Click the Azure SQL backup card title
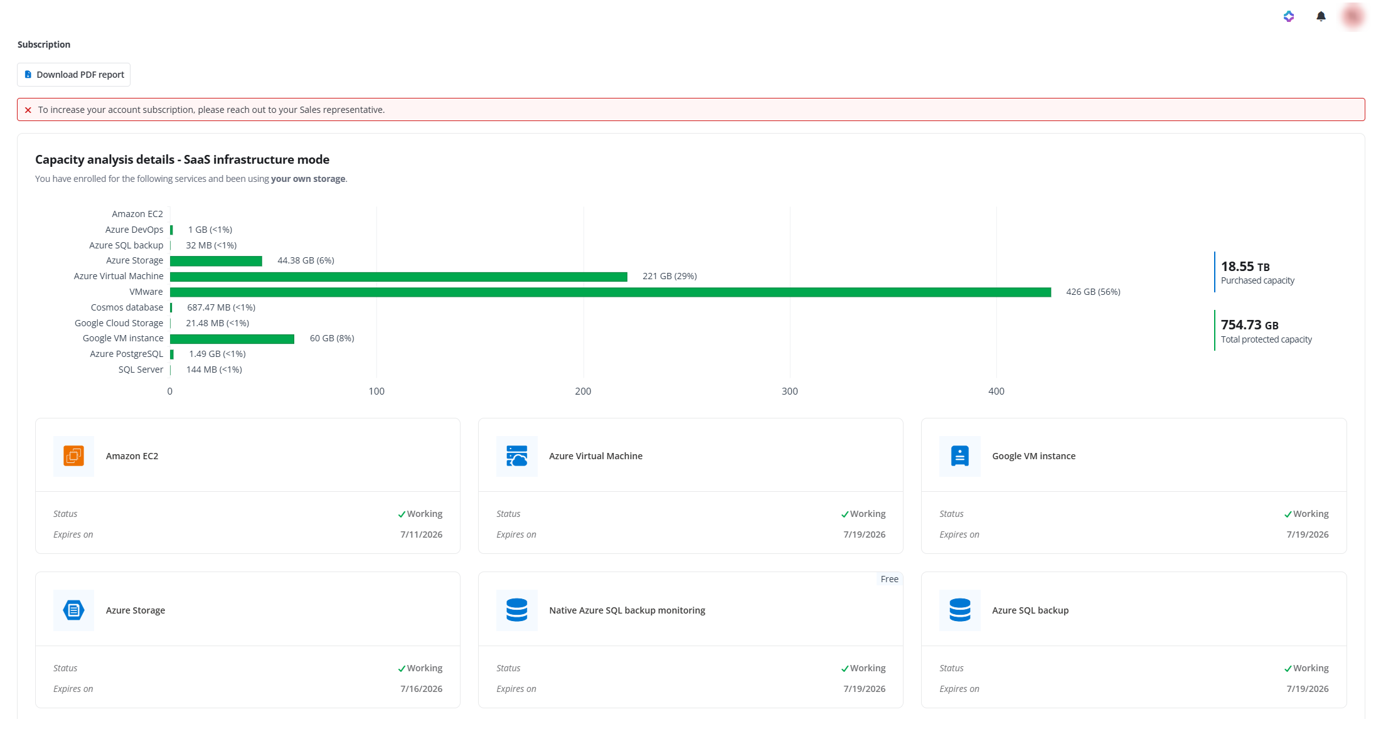This screenshot has height=734, width=1376. pos(1030,610)
